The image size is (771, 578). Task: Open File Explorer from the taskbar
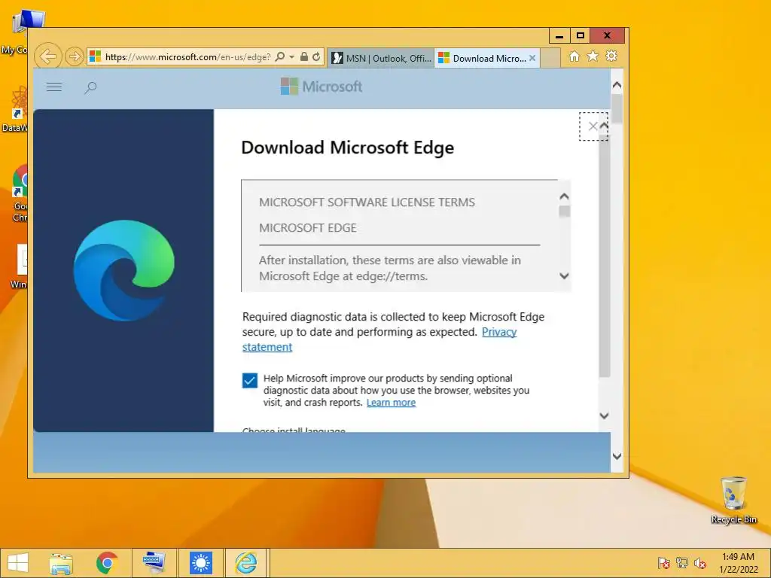[x=61, y=563]
